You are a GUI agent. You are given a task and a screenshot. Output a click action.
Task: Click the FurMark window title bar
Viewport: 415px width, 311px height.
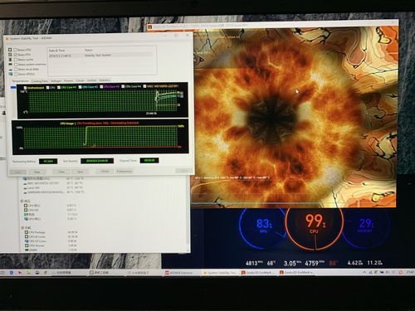[272, 26]
